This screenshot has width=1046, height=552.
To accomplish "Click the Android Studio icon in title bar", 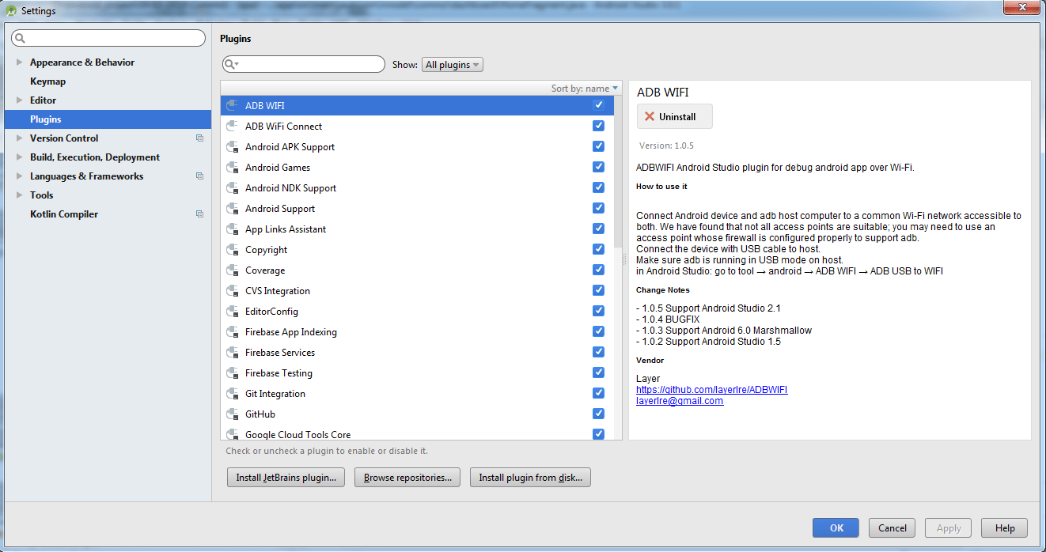I will [x=11, y=11].
